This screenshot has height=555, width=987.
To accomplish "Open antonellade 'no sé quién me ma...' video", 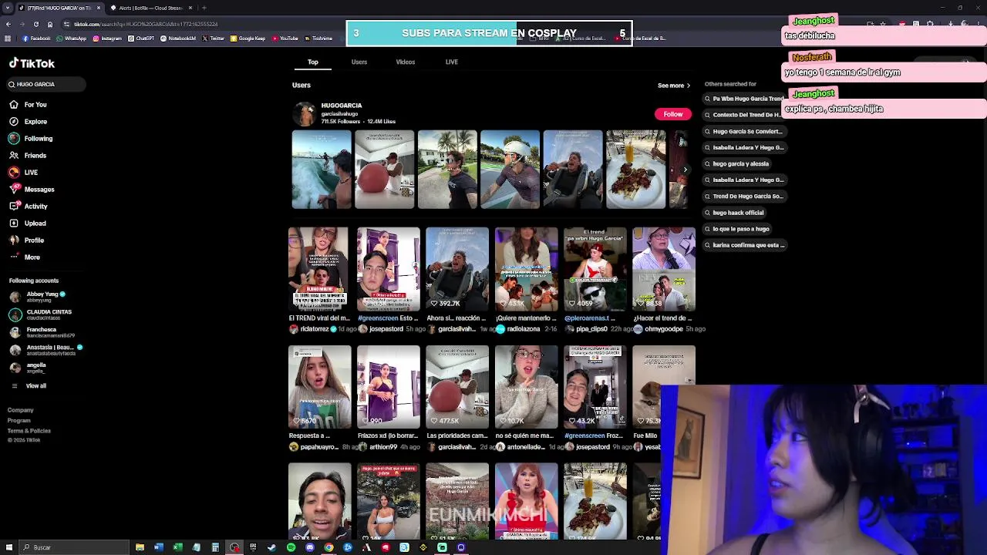I will 526,387.
